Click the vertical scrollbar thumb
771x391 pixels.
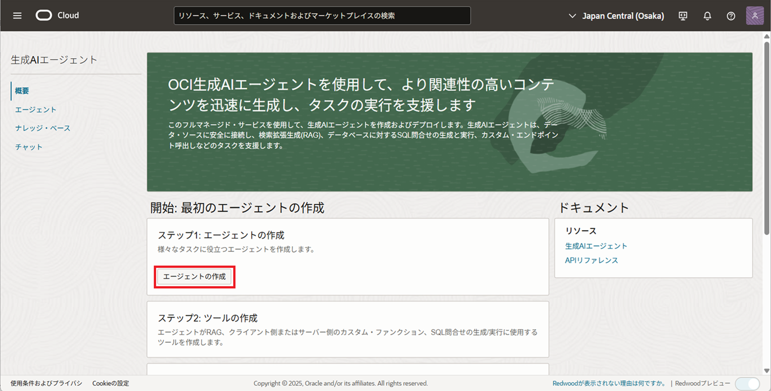coord(766,138)
